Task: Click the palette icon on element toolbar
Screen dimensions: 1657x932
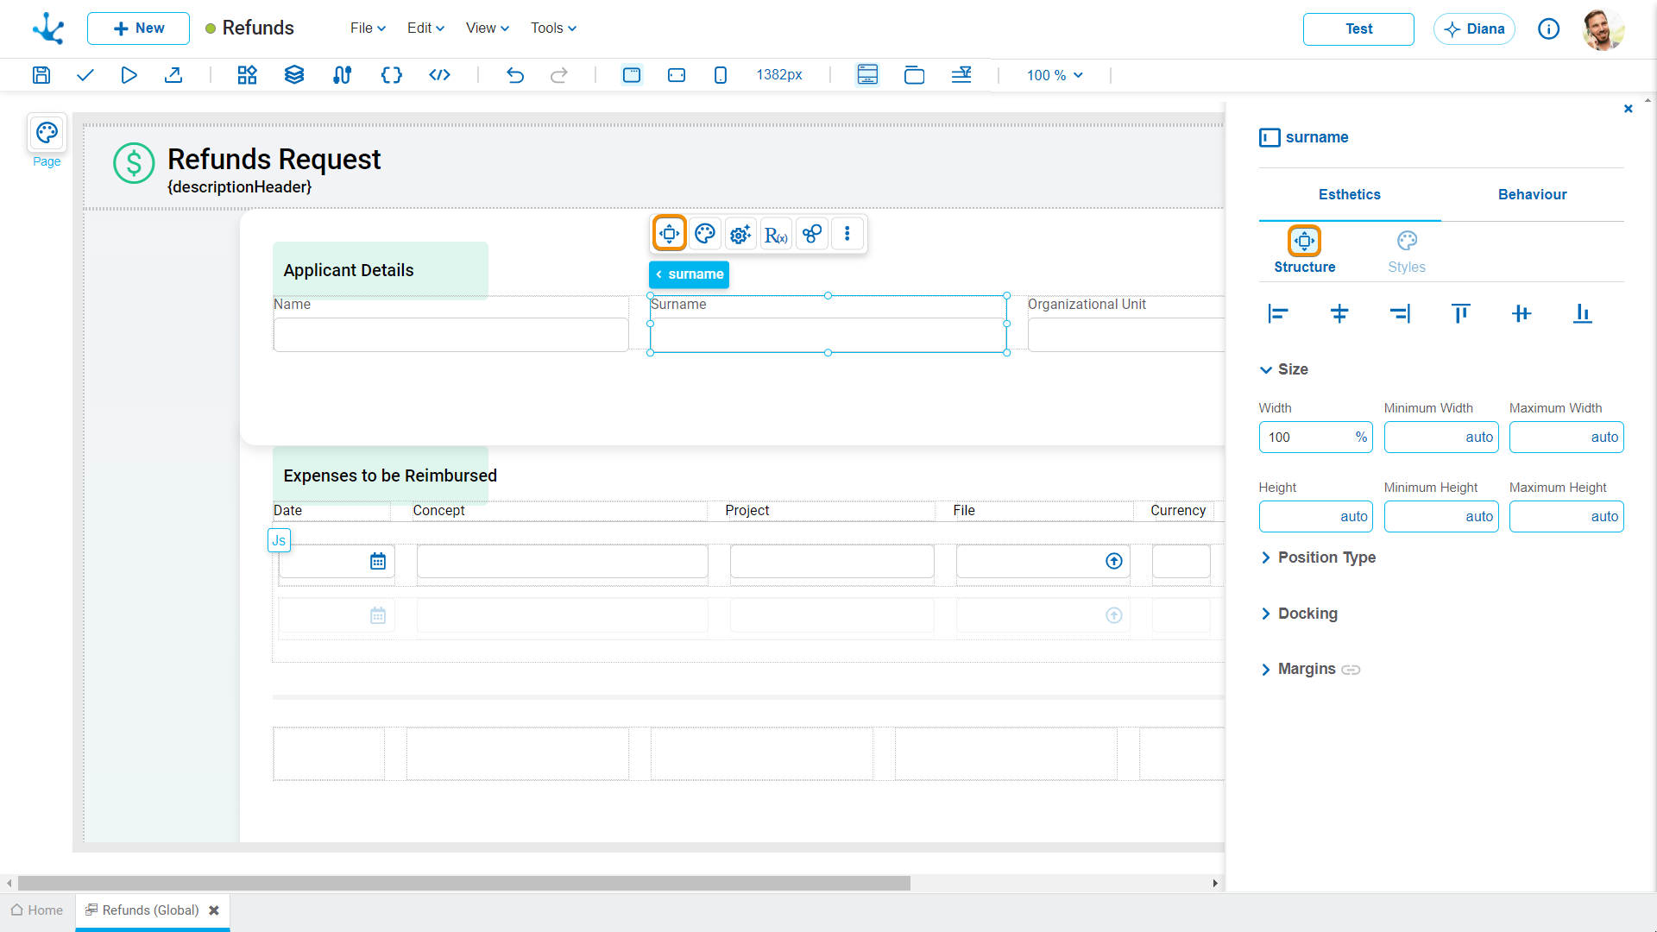Action: tap(705, 234)
